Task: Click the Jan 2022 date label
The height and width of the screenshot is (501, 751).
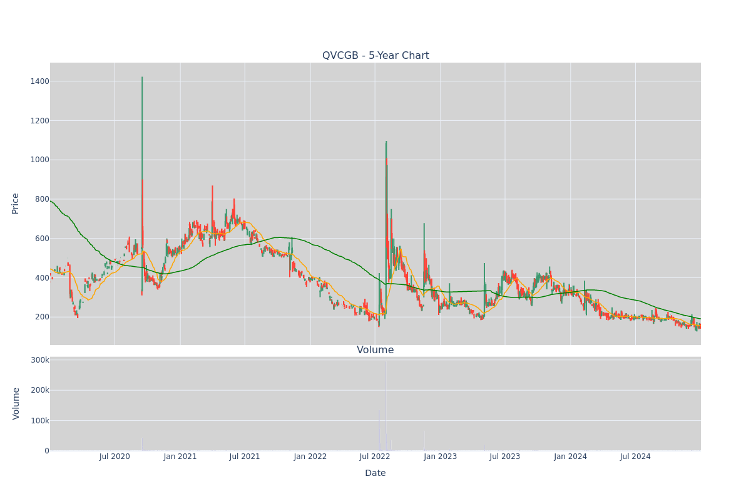Action: pos(310,457)
